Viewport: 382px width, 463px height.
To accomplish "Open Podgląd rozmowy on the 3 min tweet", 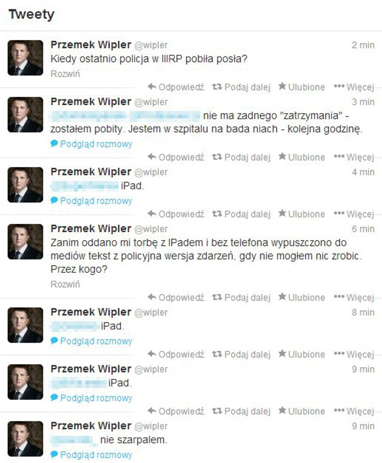I will click(x=91, y=144).
